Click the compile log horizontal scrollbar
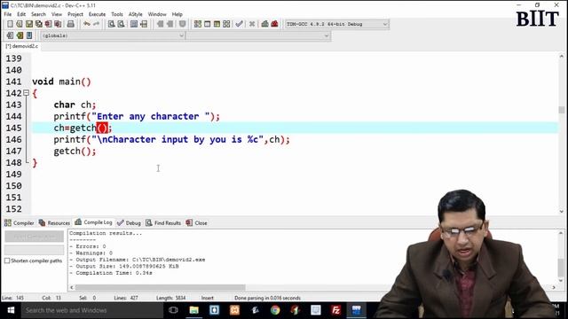 coord(160,287)
